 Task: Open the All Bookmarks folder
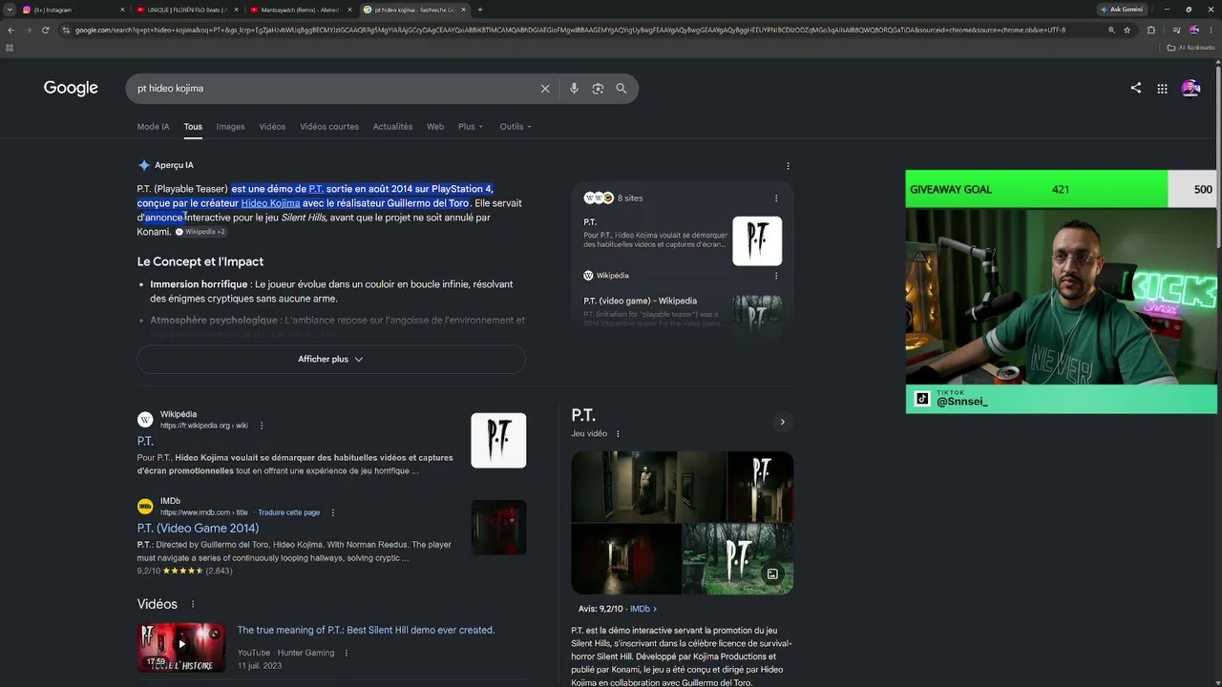(1190, 48)
